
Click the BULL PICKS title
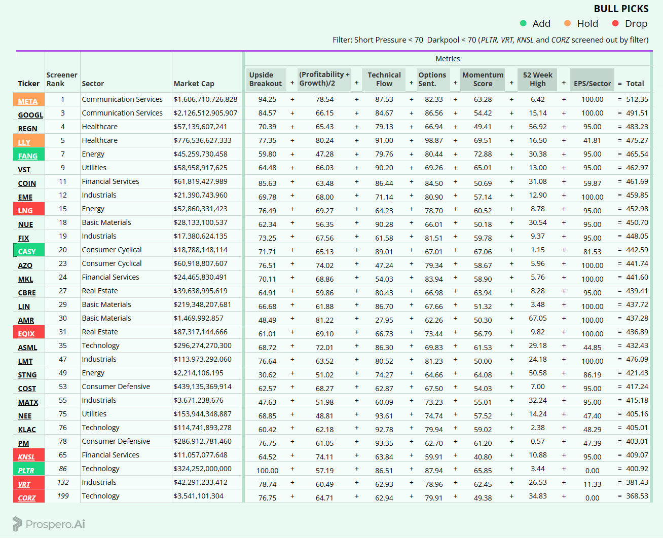tap(621, 9)
